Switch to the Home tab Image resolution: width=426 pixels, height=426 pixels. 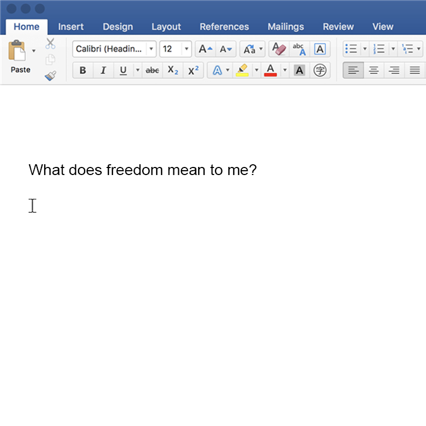click(26, 26)
